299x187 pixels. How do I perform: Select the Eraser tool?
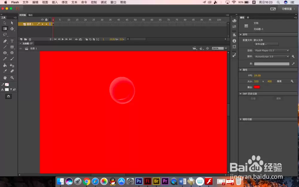point(12,71)
